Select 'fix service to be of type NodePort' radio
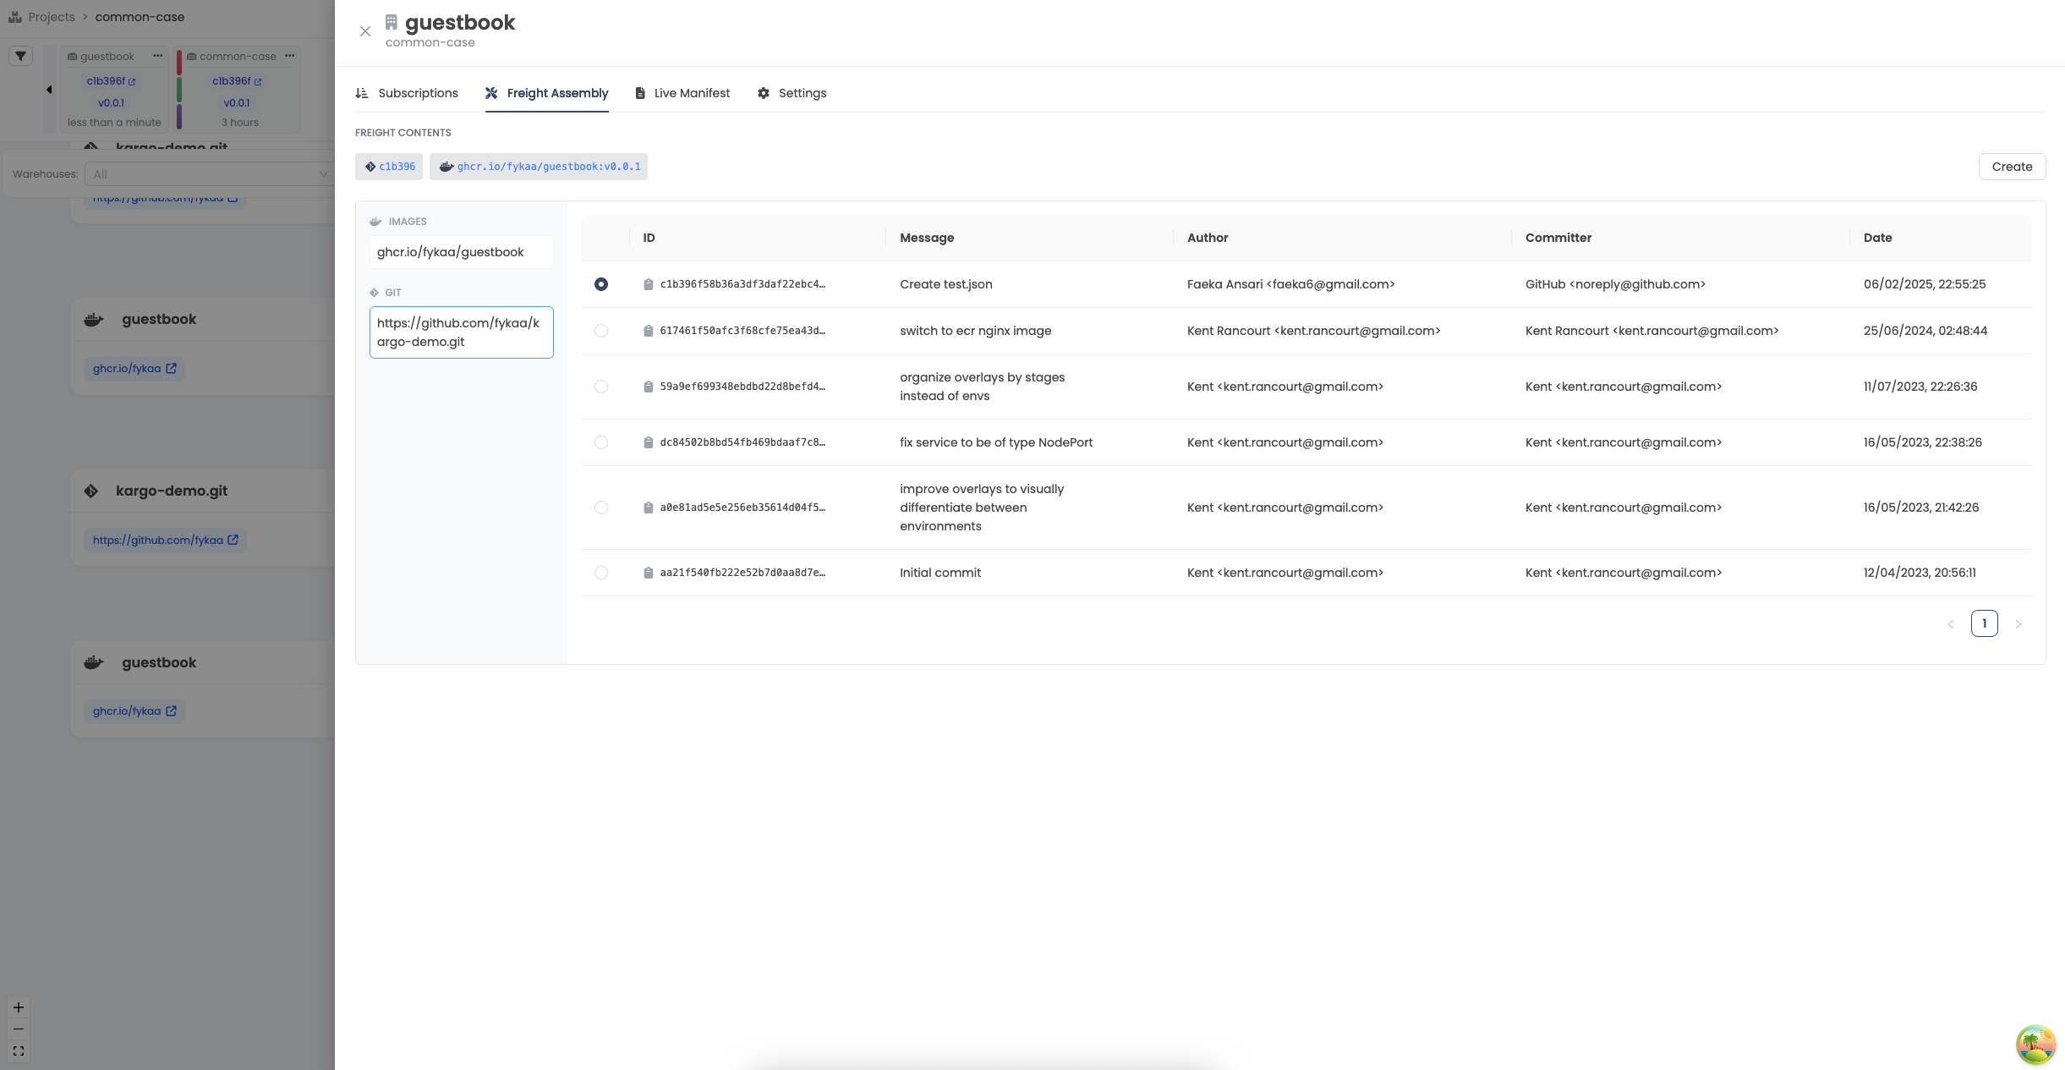Screen dimensions: 2065x1070 point(601,442)
